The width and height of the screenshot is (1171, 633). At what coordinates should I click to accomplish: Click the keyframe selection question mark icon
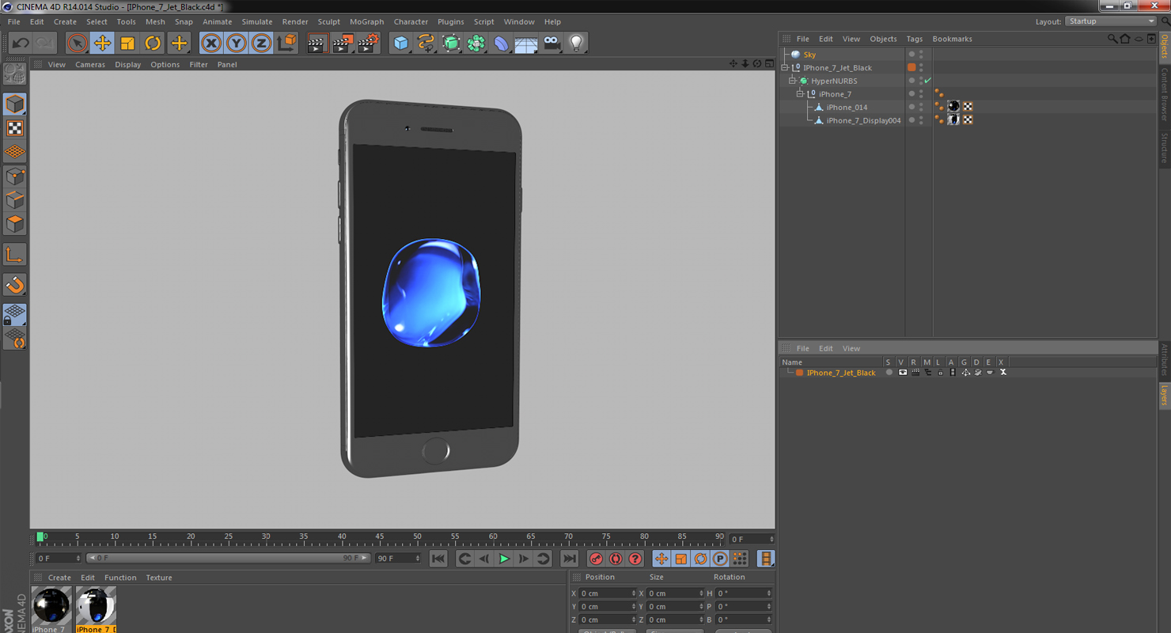click(635, 559)
